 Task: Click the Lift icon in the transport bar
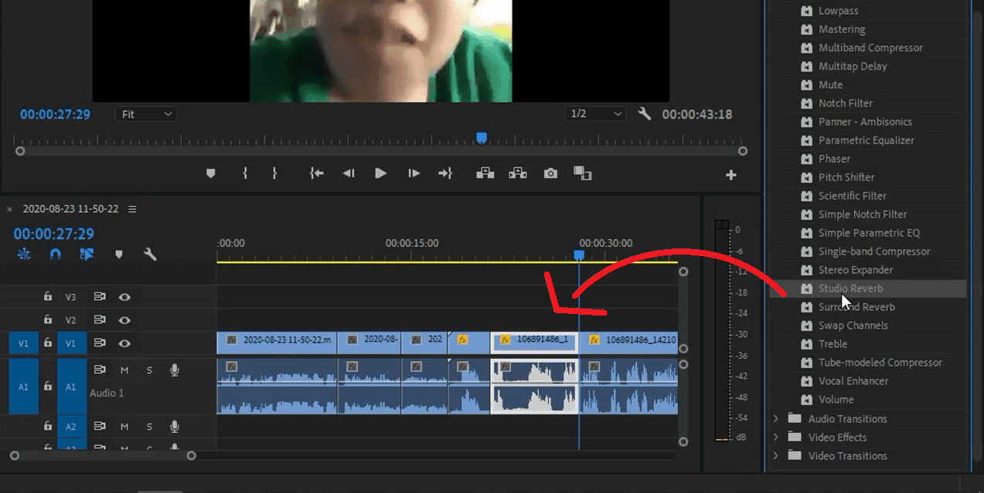[x=485, y=173]
